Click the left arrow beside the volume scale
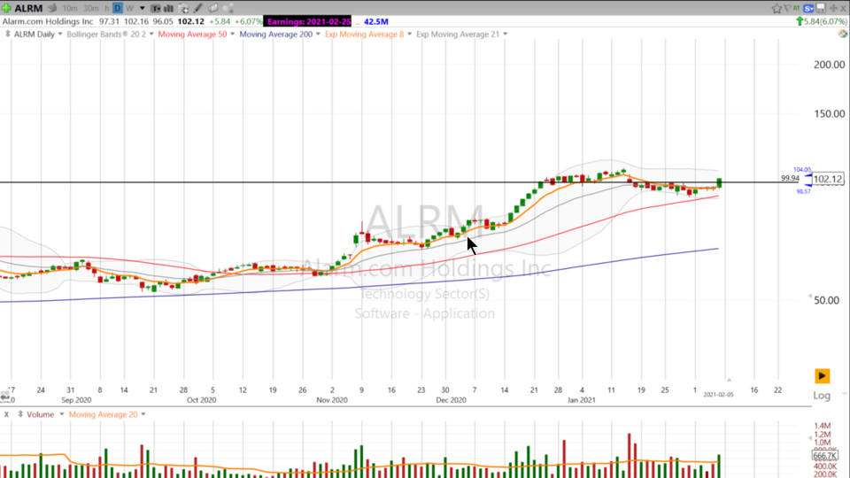Viewport: 850px width, 478px height. pos(810,438)
